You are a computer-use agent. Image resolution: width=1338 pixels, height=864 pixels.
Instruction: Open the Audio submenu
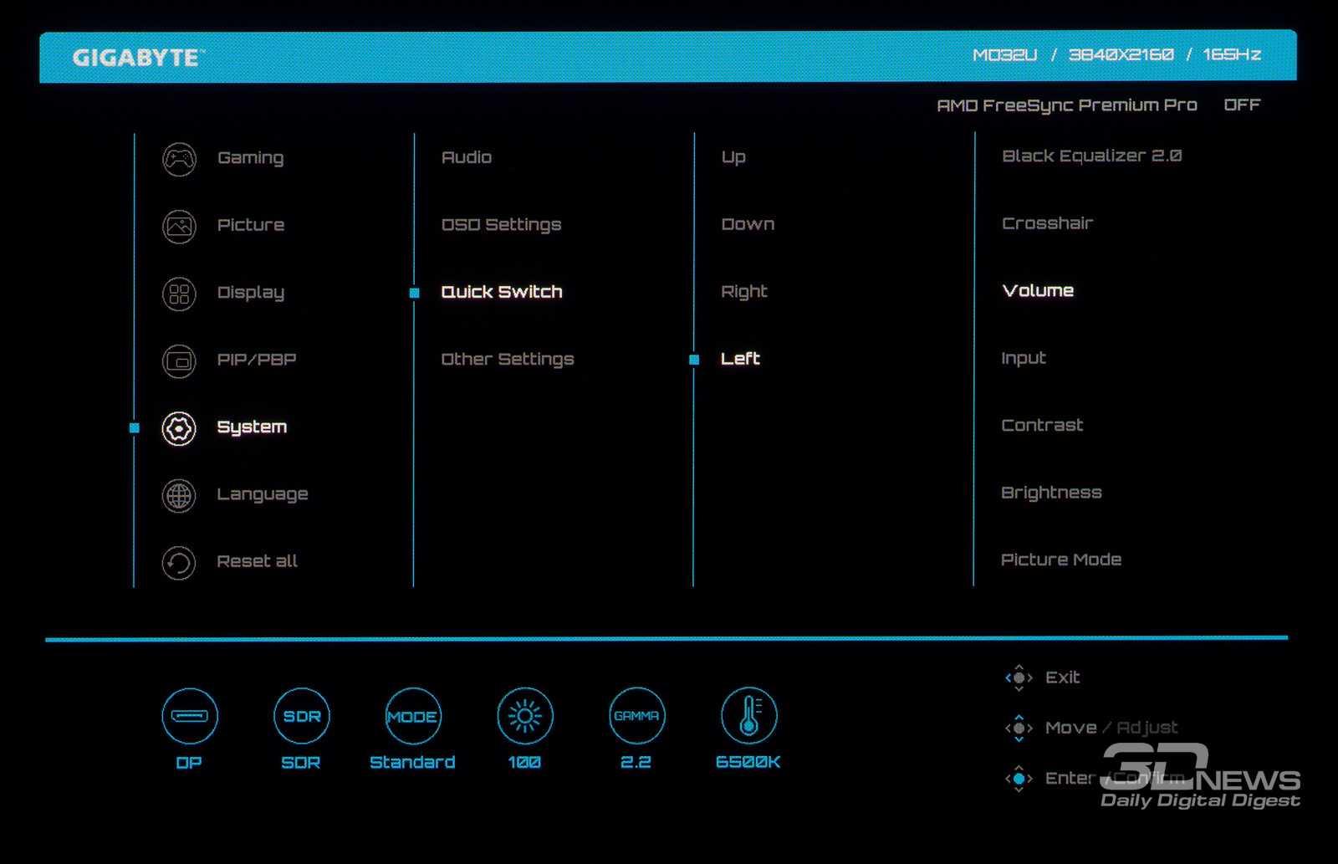[467, 157]
